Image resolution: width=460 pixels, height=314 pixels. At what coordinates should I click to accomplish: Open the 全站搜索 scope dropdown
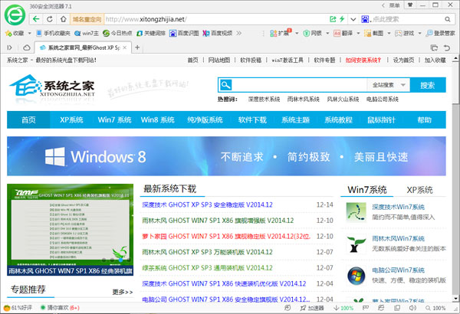[389, 85]
